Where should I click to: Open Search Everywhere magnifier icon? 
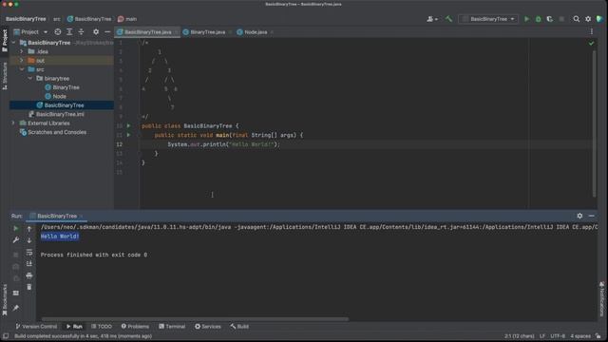[x=577, y=19]
